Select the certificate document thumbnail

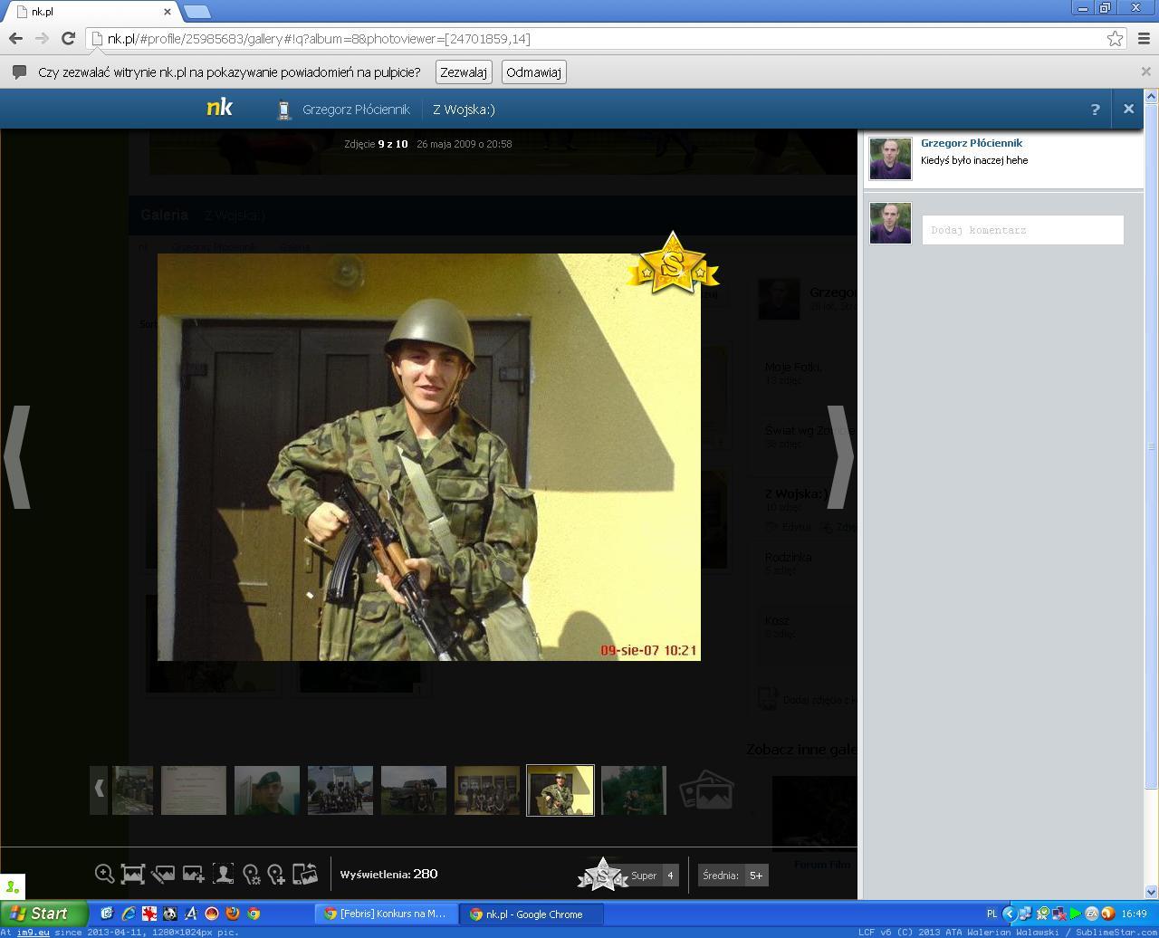click(194, 790)
